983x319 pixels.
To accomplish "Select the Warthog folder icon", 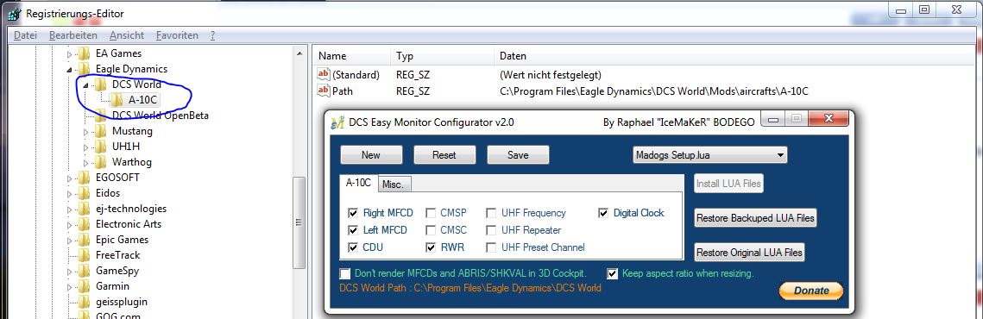I will 100,162.
